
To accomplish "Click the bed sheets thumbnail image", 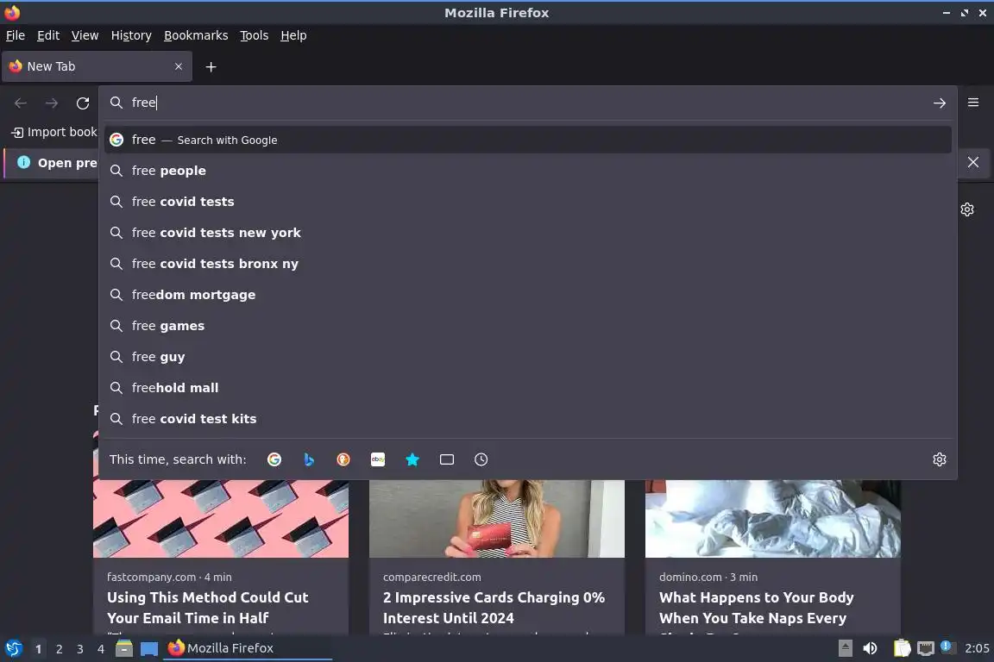I will point(773,519).
